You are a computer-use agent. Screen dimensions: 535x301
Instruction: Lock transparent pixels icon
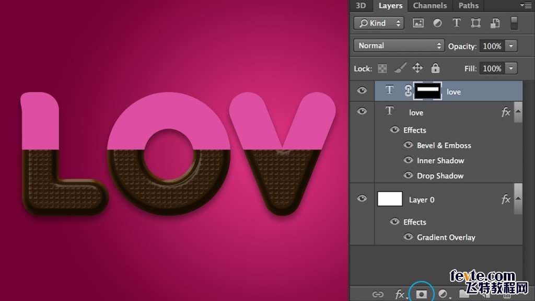(382, 68)
